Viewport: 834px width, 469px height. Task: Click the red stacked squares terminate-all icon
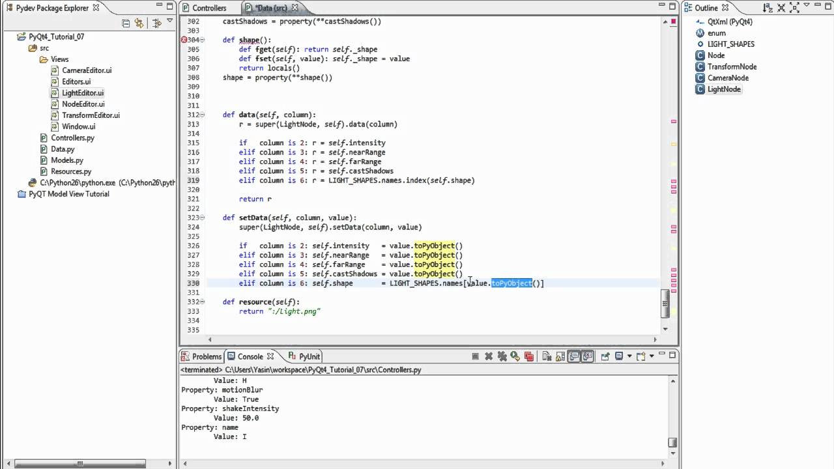(528, 356)
